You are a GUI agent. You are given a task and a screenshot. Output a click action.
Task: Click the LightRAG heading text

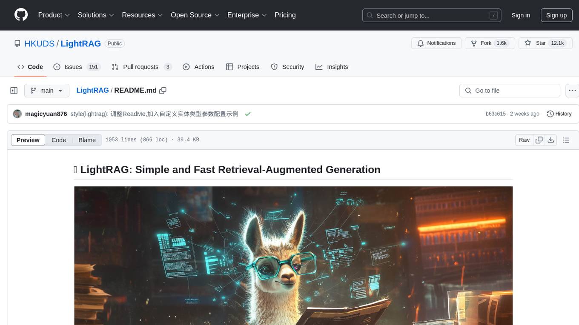pyautogui.click(x=227, y=169)
